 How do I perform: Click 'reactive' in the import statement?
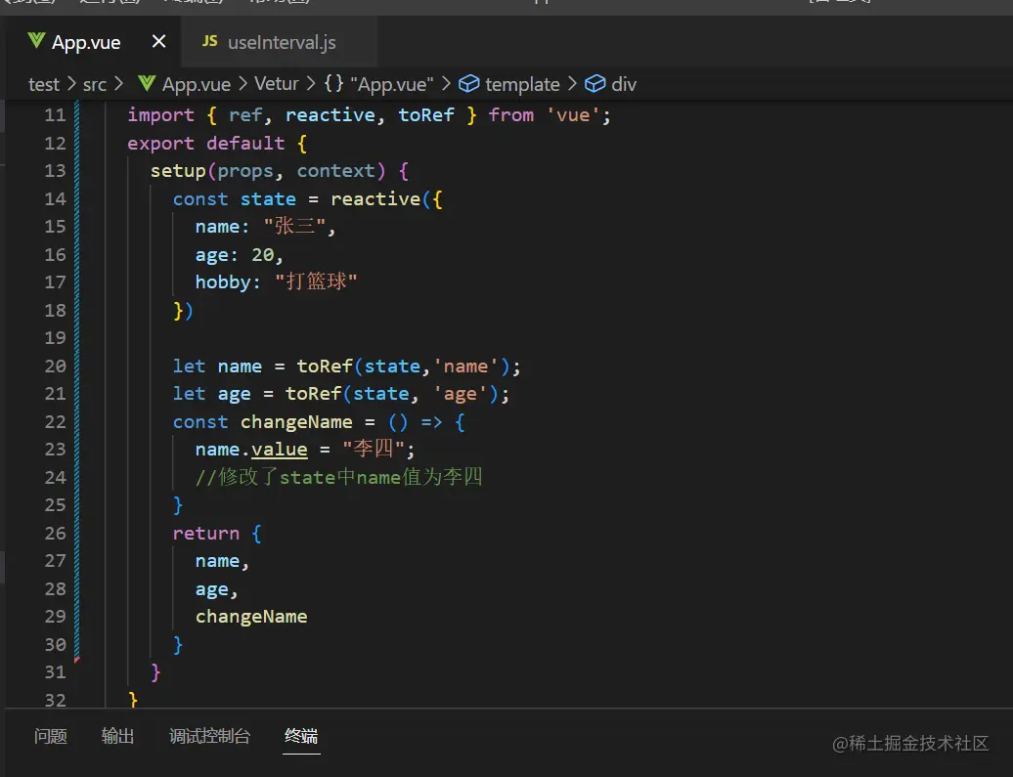click(x=330, y=115)
